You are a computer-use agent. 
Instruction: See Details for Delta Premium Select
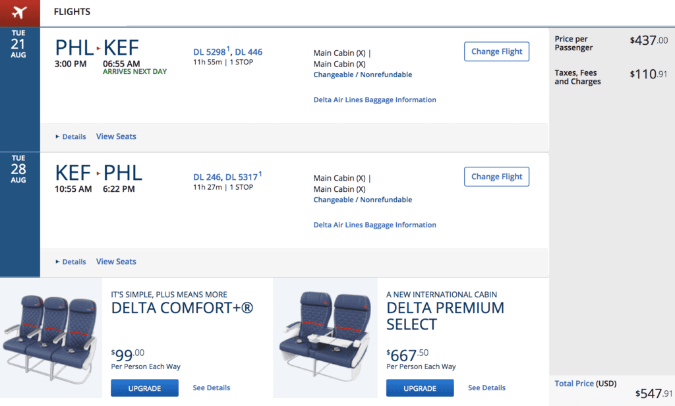pyautogui.click(x=486, y=388)
